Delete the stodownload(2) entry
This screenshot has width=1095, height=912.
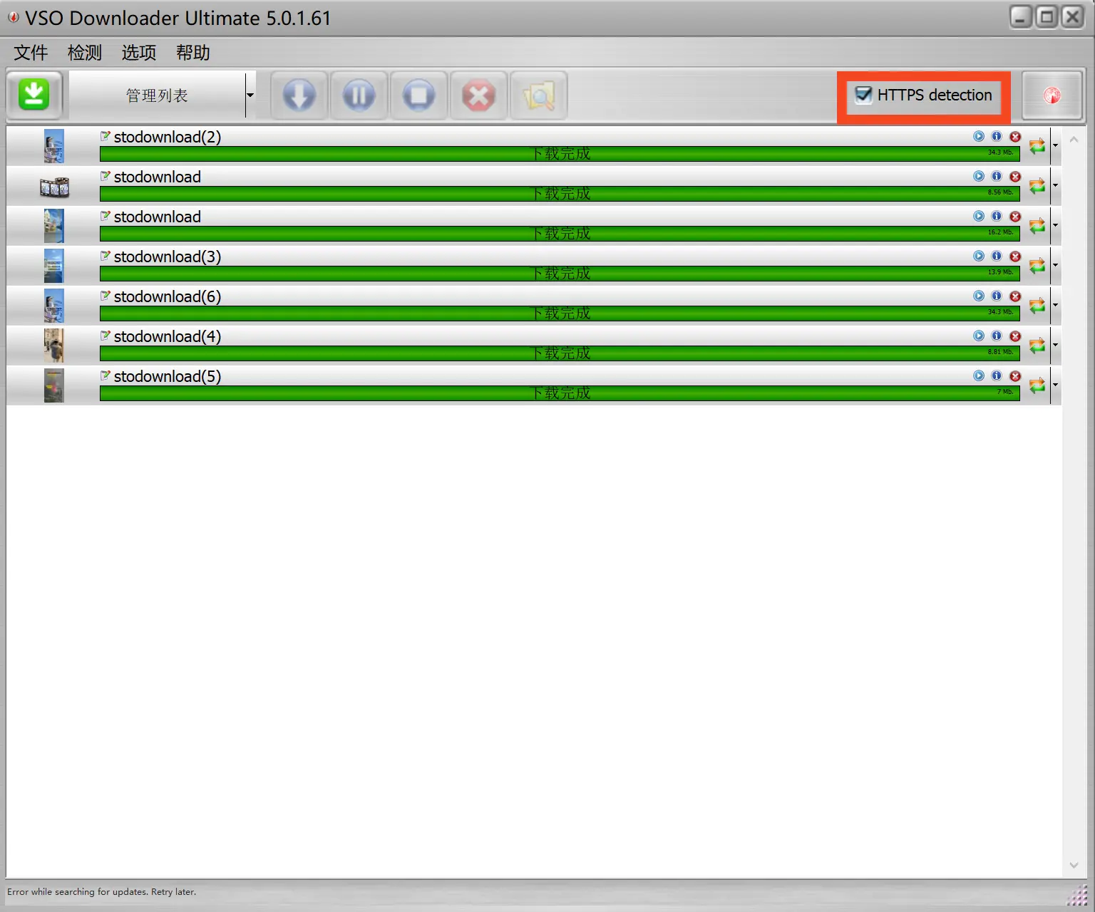click(x=1015, y=136)
